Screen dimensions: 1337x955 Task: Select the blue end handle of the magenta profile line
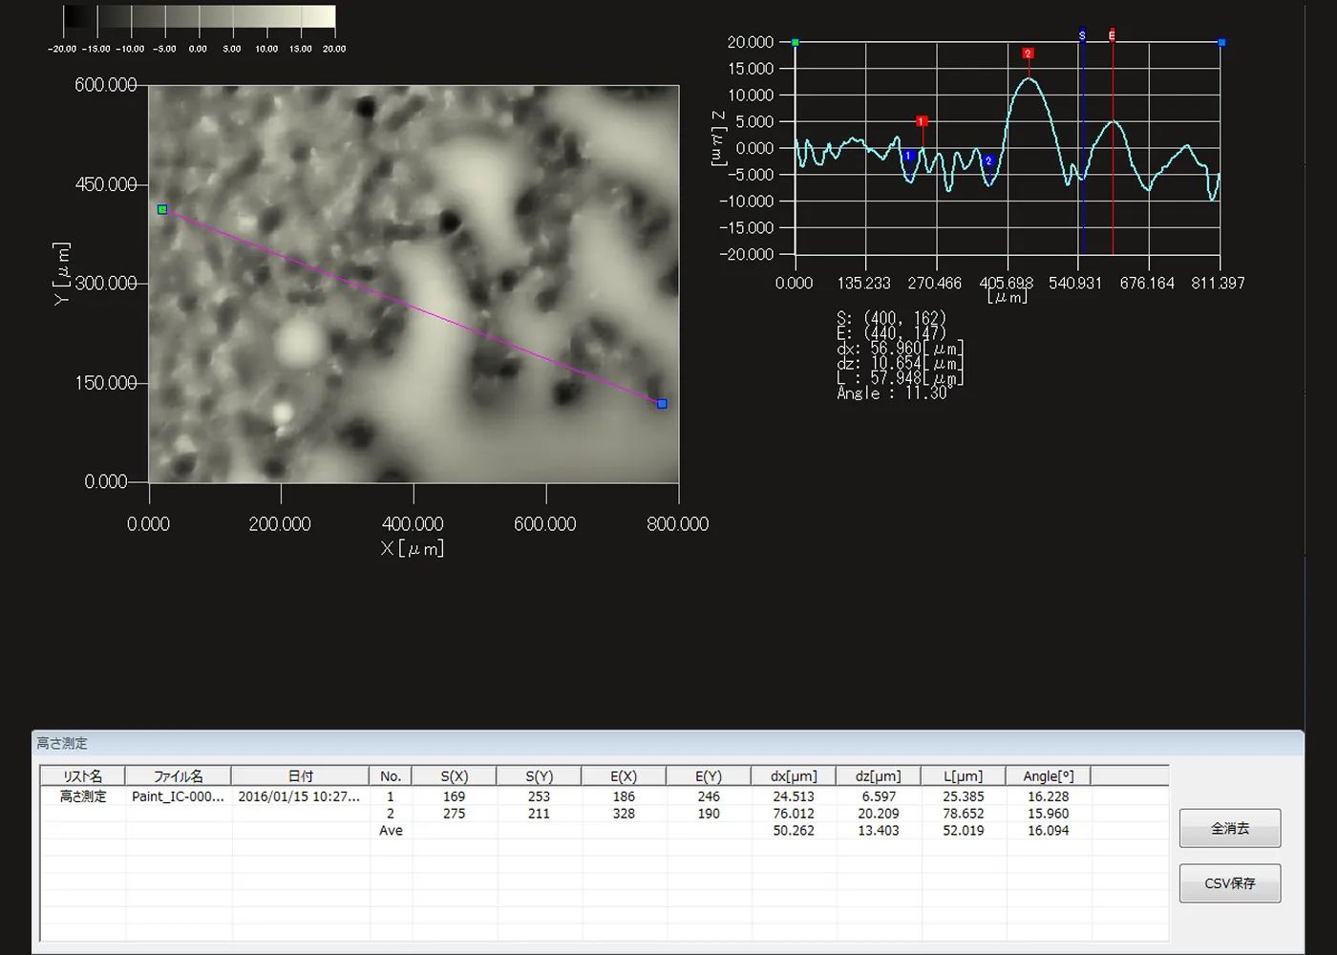coord(662,404)
